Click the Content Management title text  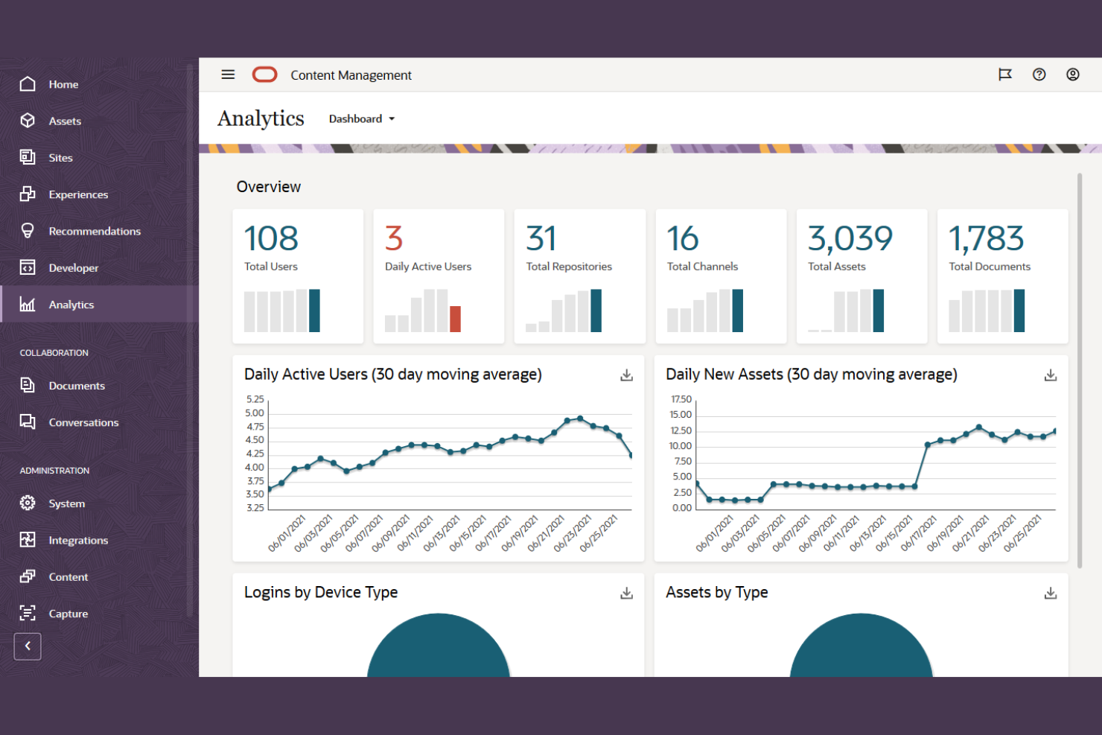(351, 75)
